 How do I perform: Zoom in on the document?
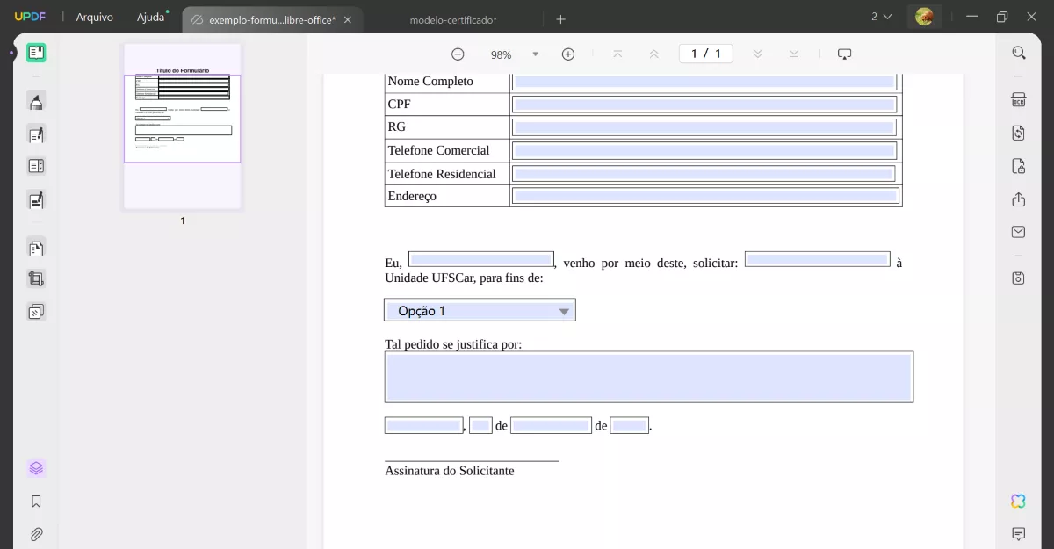coord(568,54)
